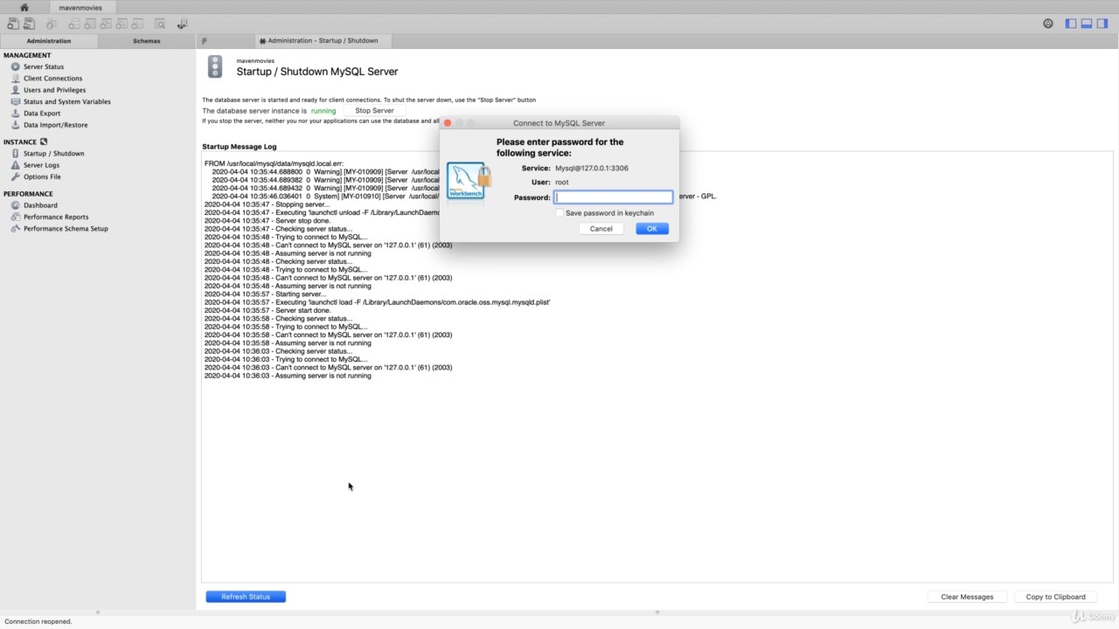Open Server Logs in the sidebar
1119x629 pixels.
(41, 165)
